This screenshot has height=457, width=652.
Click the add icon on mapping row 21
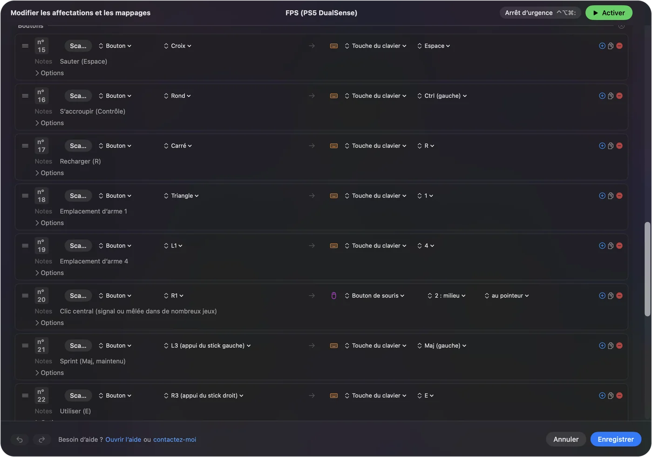pos(602,346)
